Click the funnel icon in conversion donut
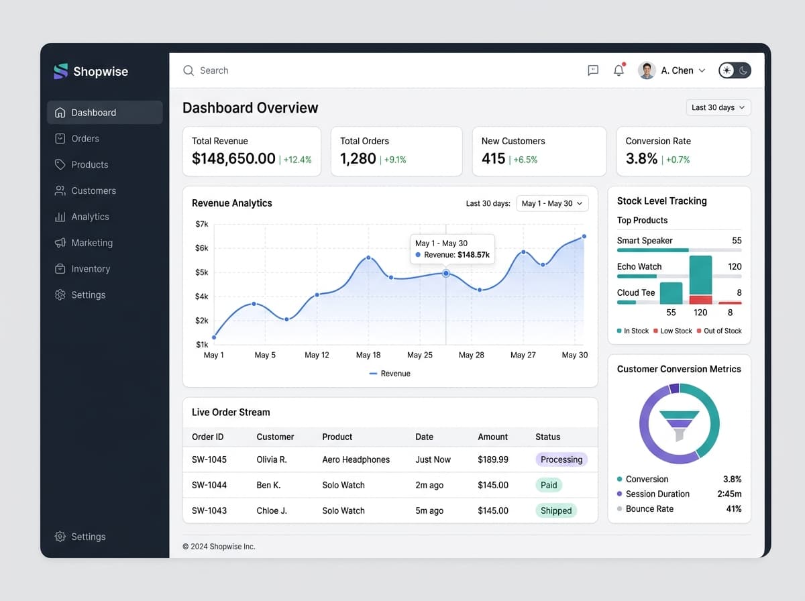 click(680, 425)
